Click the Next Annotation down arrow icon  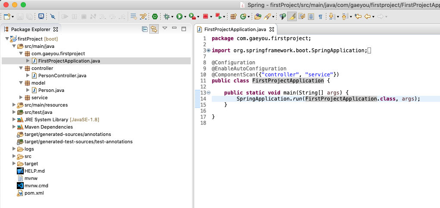point(332,17)
